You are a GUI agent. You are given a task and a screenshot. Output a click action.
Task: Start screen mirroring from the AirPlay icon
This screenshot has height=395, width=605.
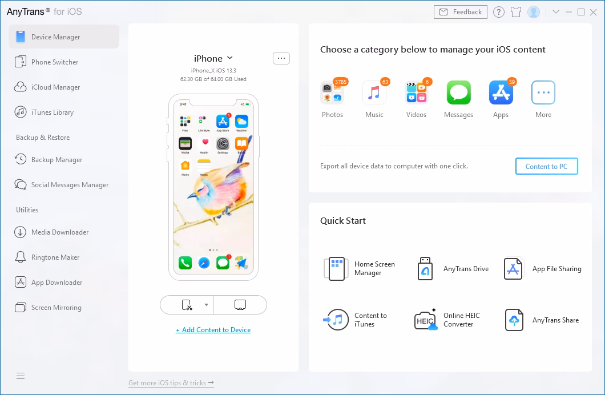240,305
